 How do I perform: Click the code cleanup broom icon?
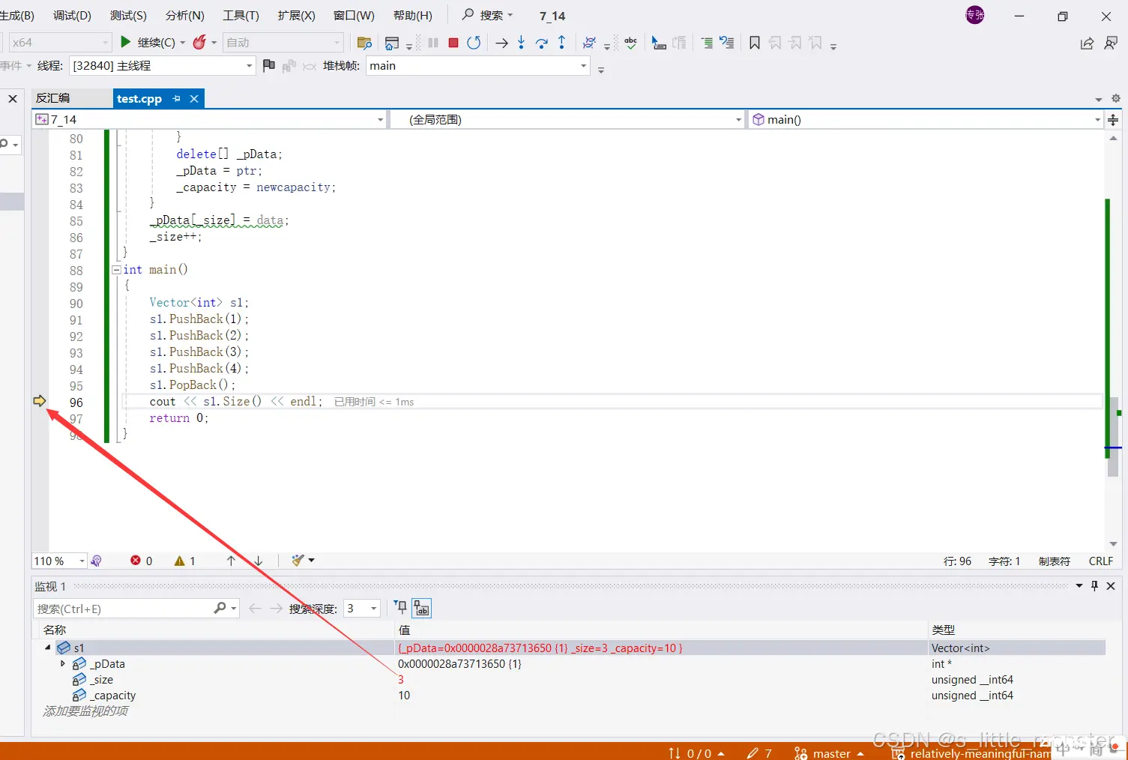[x=298, y=561]
